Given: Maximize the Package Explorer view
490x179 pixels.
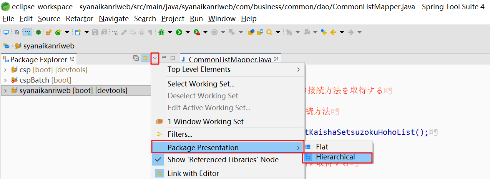Looking at the screenshot, I should [x=173, y=58].
